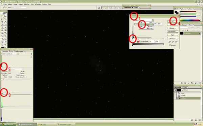Choose Vert in the channel dropdown list

146,27
